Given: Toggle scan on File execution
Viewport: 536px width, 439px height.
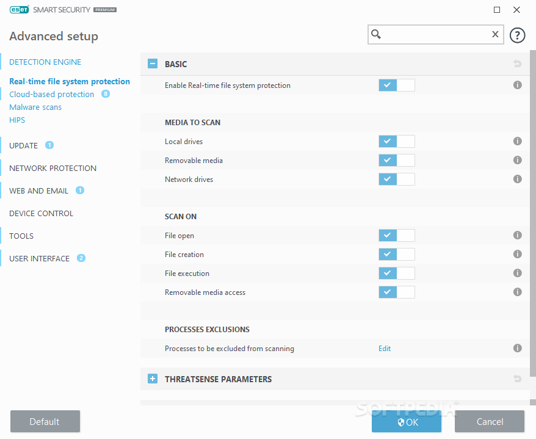Looking at the screenshot, I should pyautogui.click(x=397, y=273).
